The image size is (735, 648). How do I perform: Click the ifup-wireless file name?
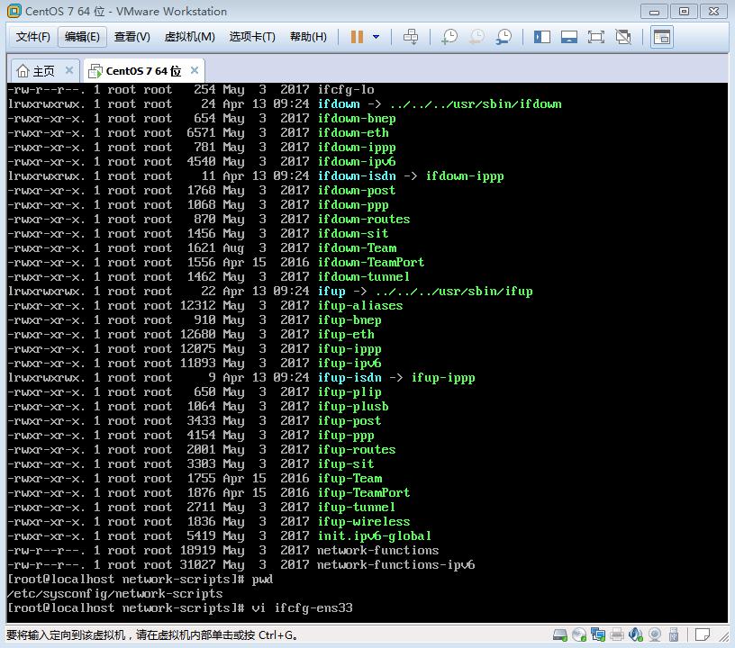click(364, 522)
